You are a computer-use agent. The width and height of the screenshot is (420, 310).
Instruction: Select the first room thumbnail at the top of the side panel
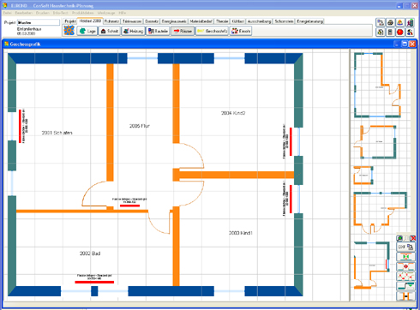click(378, 85)
